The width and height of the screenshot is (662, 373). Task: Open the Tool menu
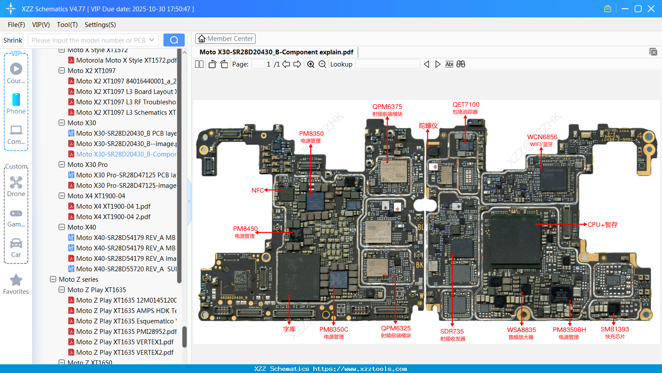click(x=67, y=25)
